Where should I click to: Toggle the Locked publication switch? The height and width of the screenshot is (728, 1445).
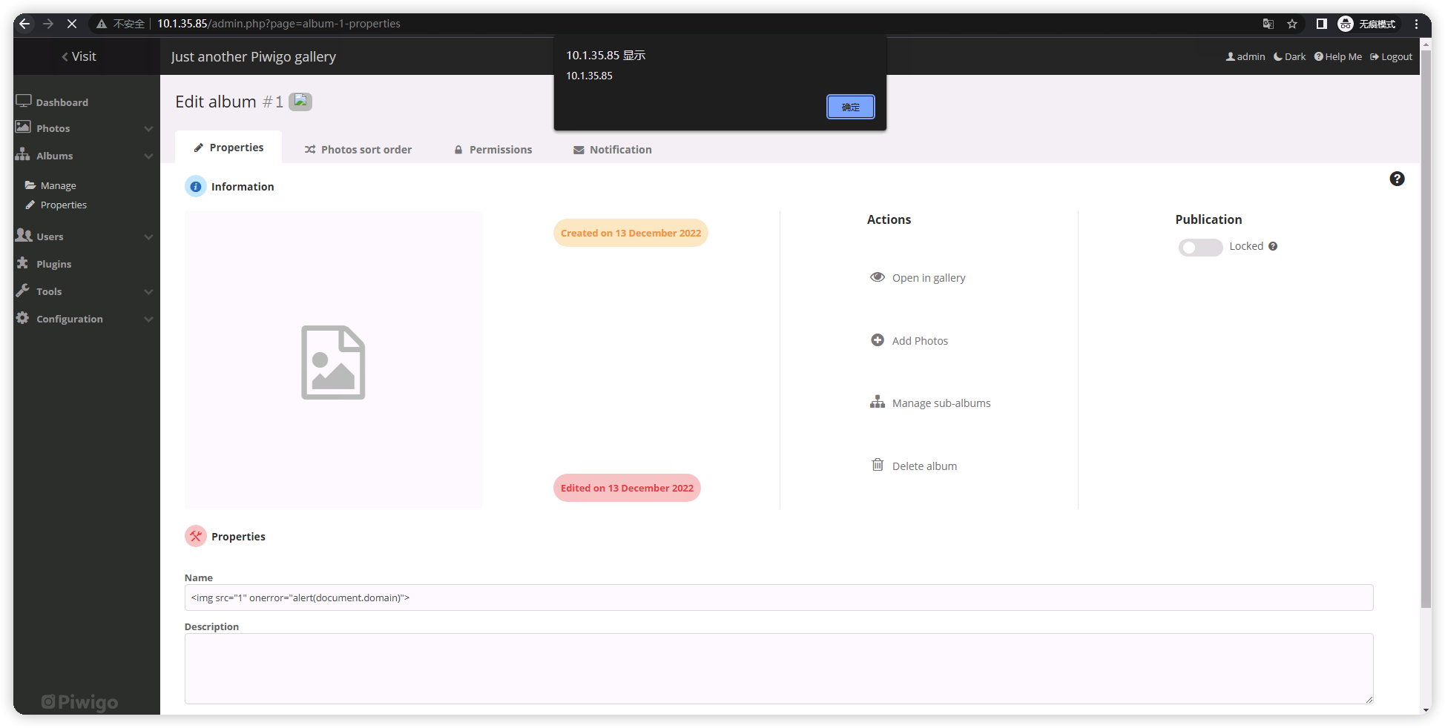(x=1200, y=248)
